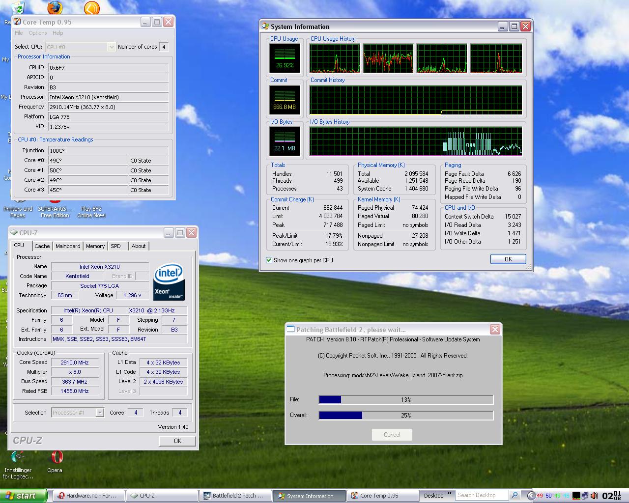Expand the Desktop toolbar chevron on the taskbar

(449, 493)
